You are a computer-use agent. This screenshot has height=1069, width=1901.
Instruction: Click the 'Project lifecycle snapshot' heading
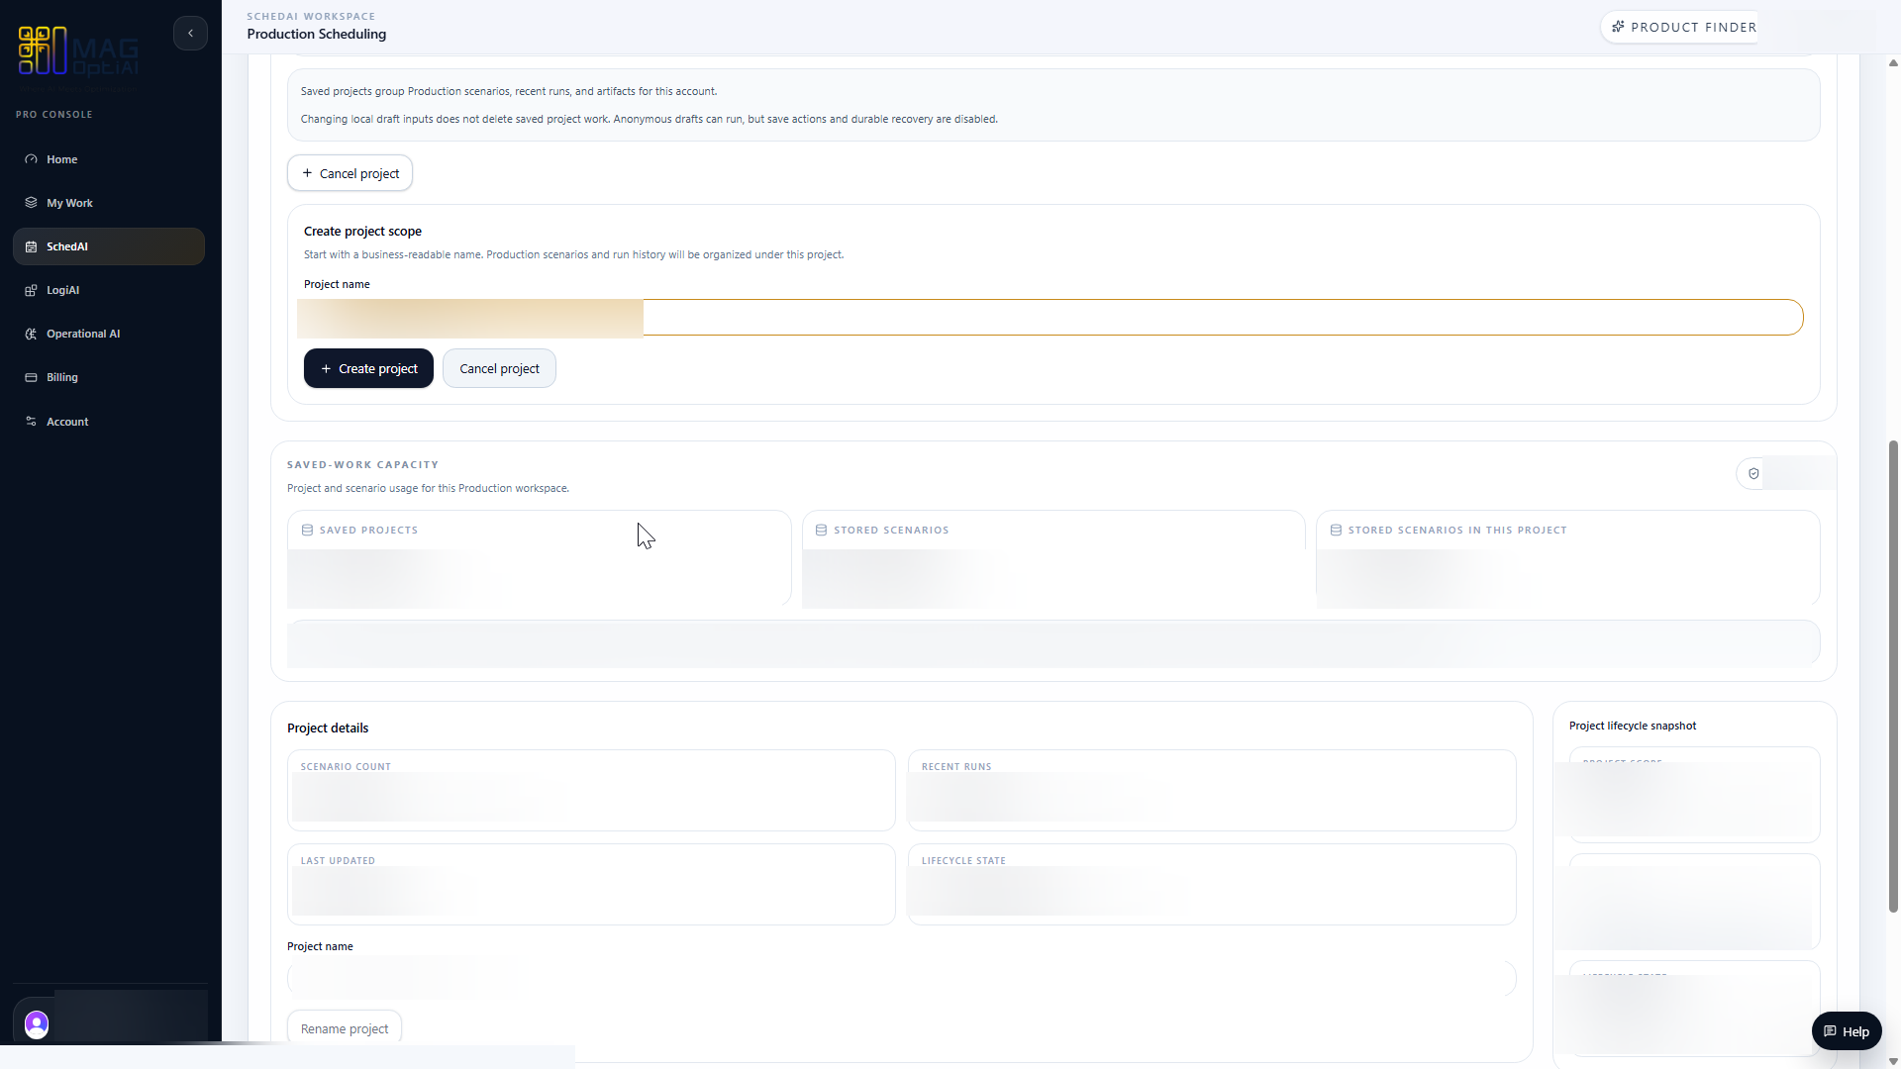click(x=1633, y=726)
